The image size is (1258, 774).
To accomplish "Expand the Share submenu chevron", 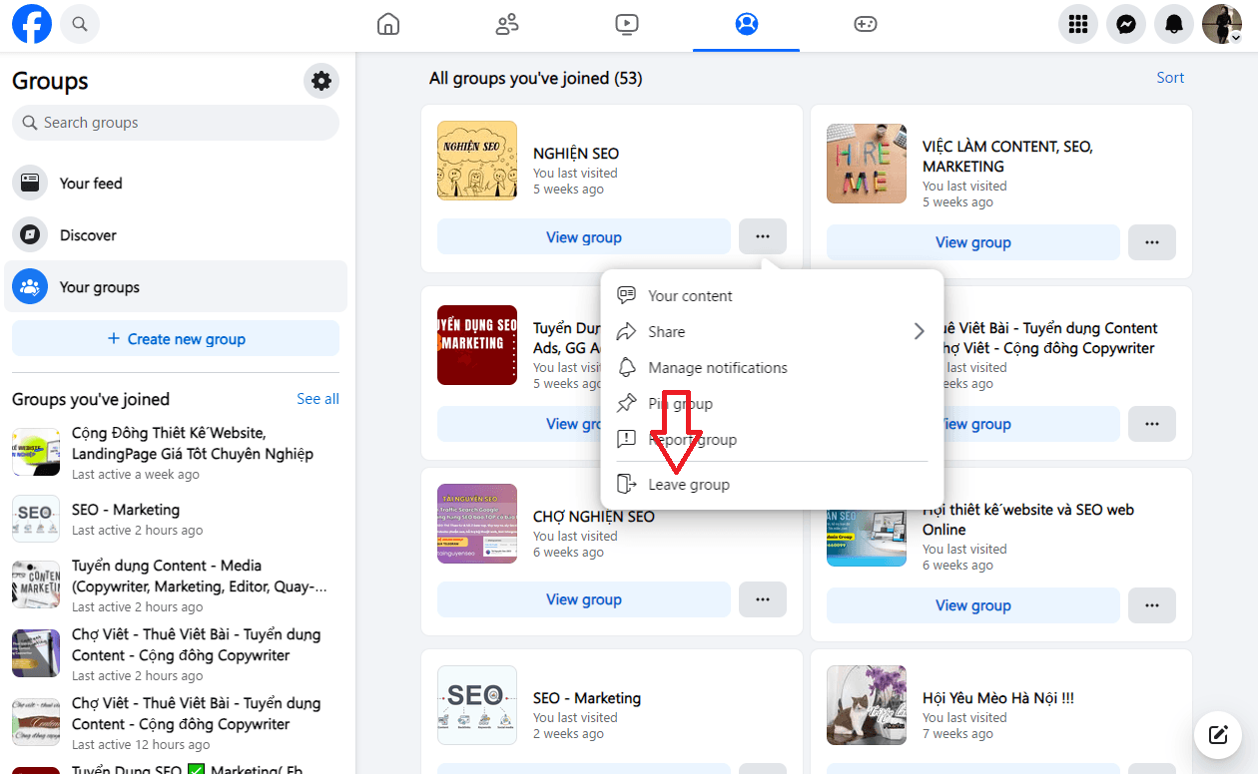I will click(919, 332).
